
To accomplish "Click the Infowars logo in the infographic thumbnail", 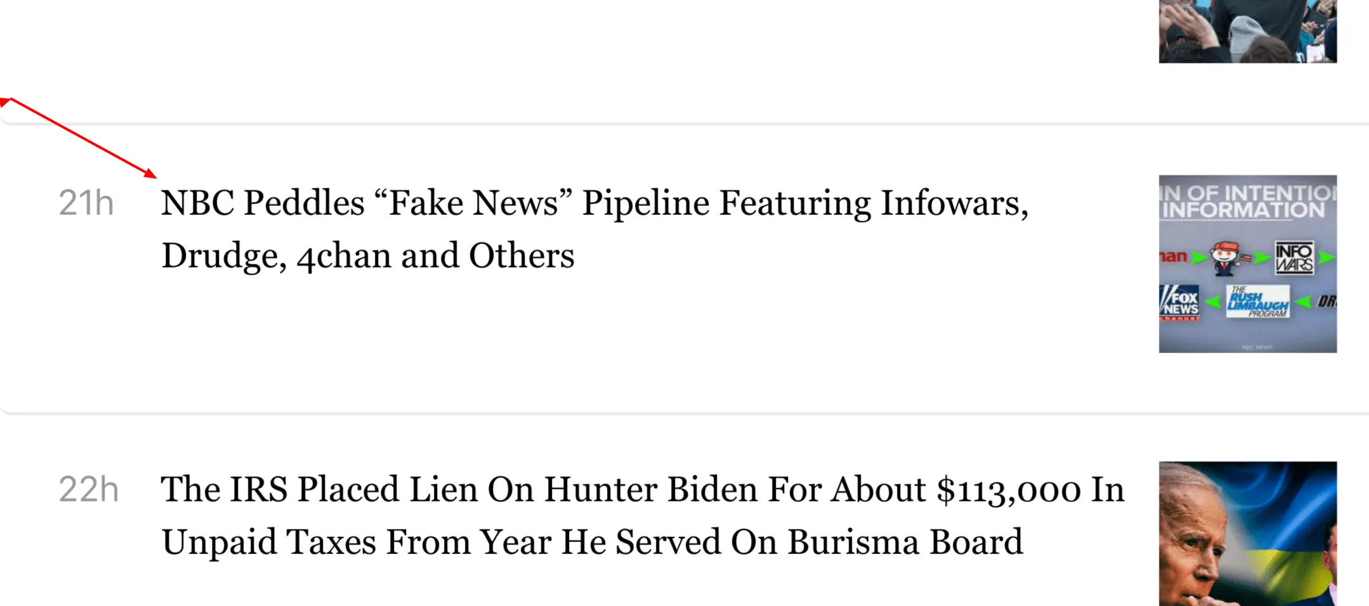I will tap(1294, 257).
